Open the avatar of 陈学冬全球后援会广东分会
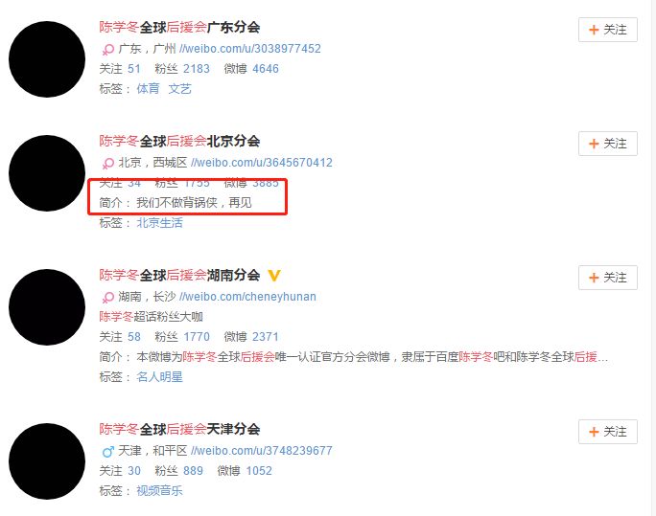656x516 pixels. 47,59
